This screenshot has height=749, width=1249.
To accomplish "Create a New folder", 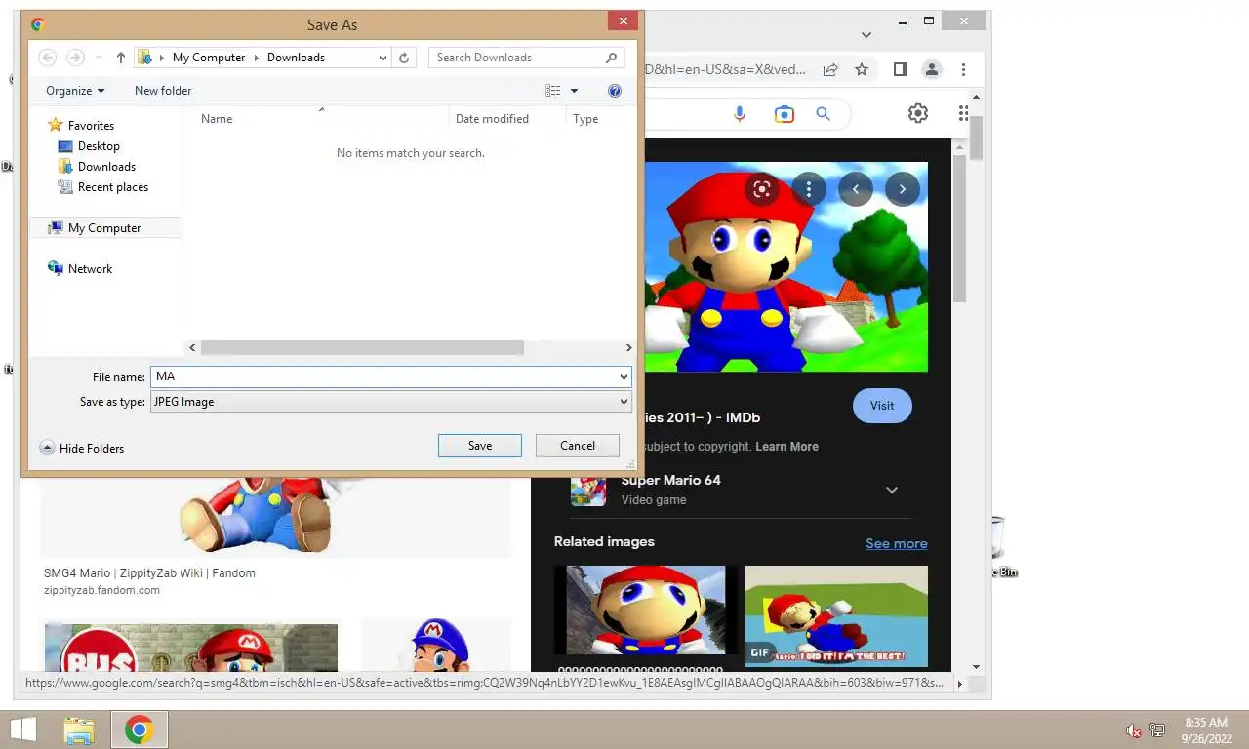I will (x=163, y=91).
